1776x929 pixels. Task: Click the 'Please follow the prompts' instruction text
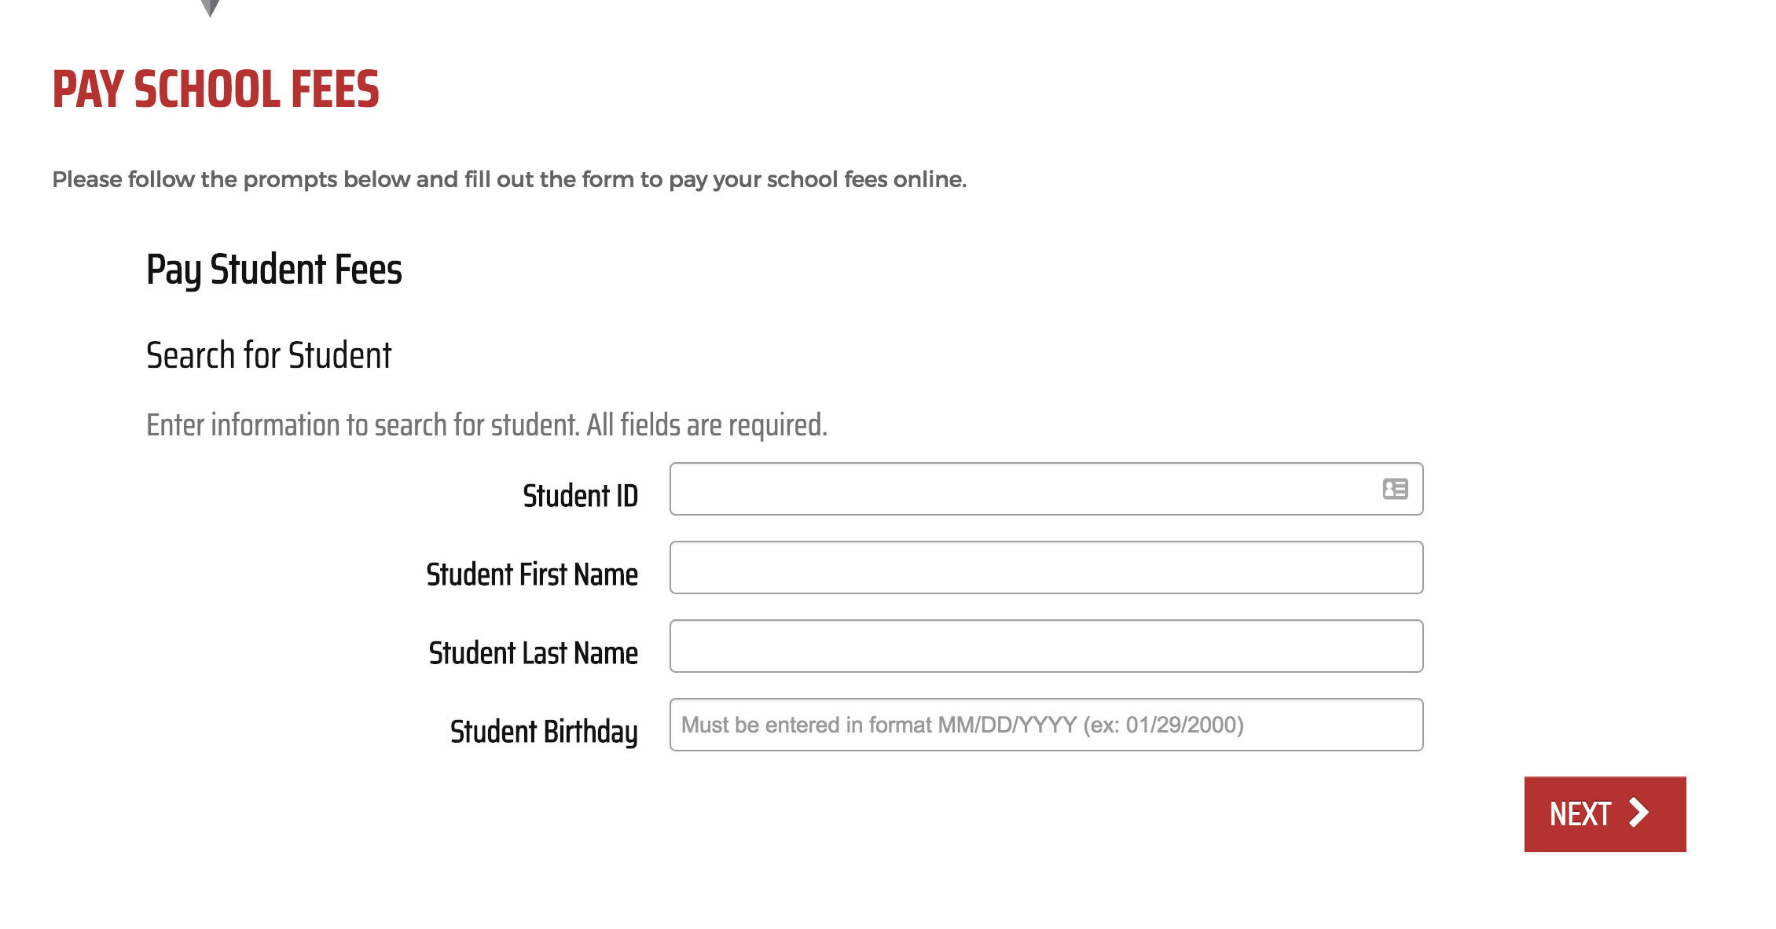click(509, 180)
